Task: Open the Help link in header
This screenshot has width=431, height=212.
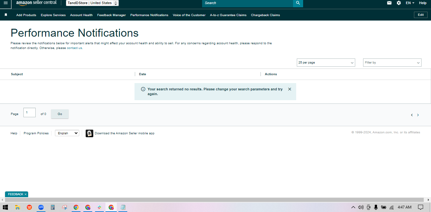Action: pyautogui.click(x=423, y=3)
